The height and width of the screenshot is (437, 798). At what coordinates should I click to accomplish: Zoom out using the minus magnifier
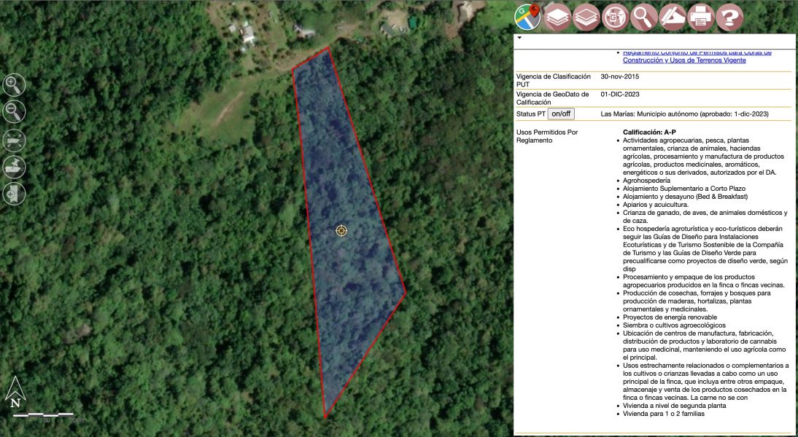pos(15,111)
